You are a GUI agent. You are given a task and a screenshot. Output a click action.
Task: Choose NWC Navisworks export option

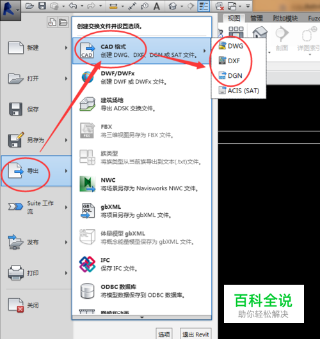[141, 185]
